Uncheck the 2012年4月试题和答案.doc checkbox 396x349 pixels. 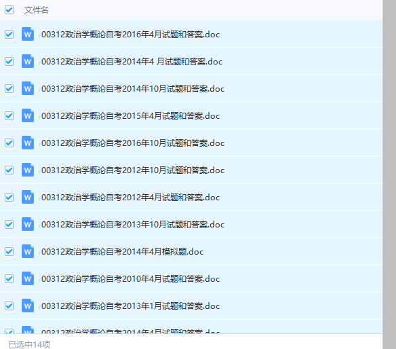(x=9, y=197)
